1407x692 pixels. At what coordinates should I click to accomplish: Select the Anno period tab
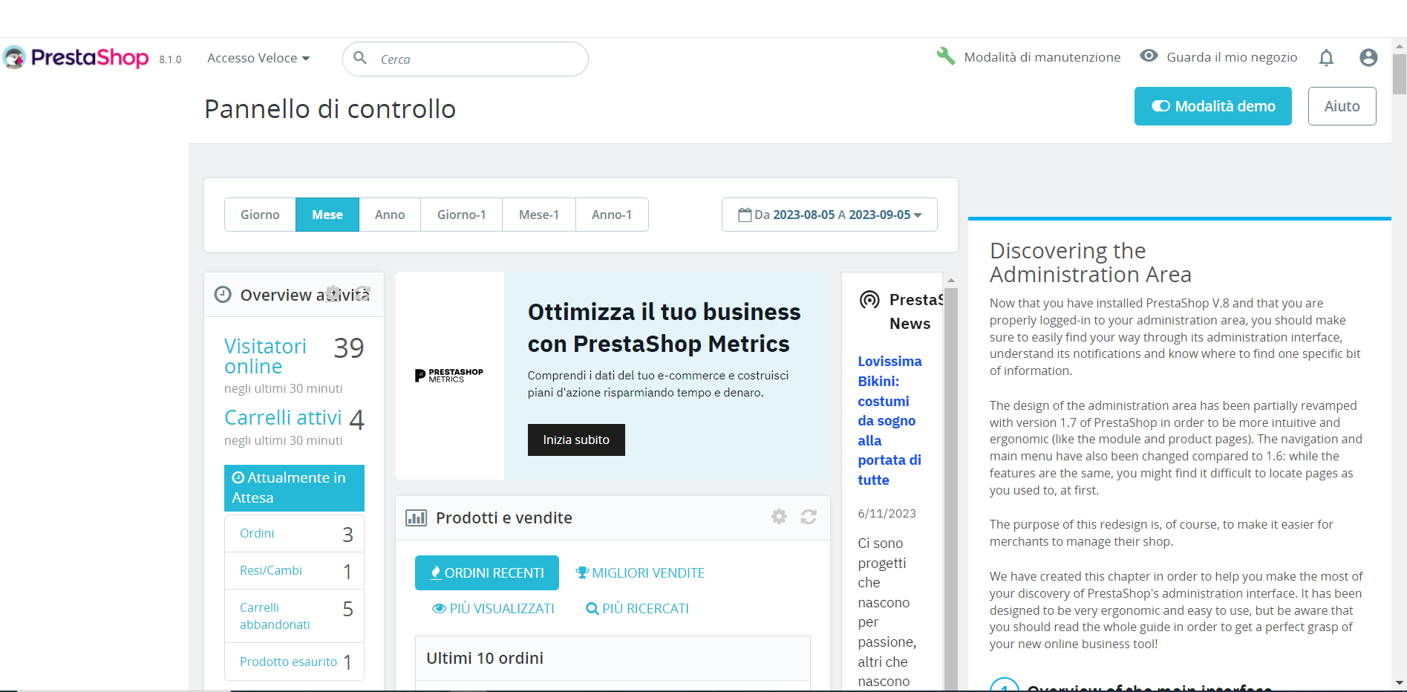click(390, 215)
